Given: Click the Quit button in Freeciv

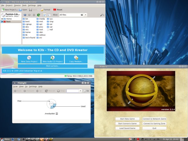Looking at the screenshot, I should coord(154,128).
